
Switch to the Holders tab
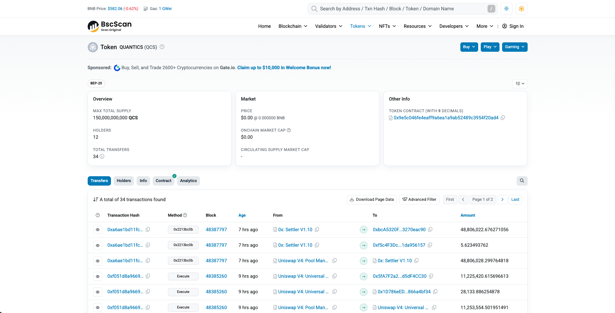[124, 181]
